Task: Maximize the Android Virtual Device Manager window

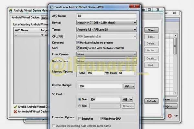Action: coord(149,9)
